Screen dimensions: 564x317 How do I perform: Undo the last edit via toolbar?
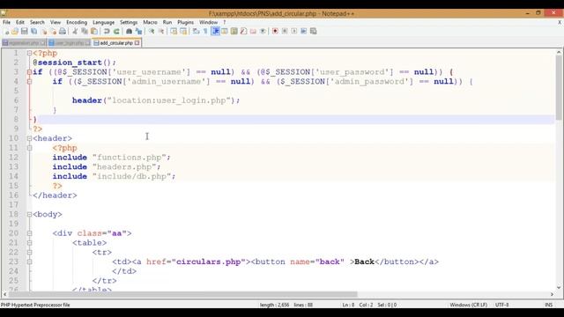pos(107,32)
